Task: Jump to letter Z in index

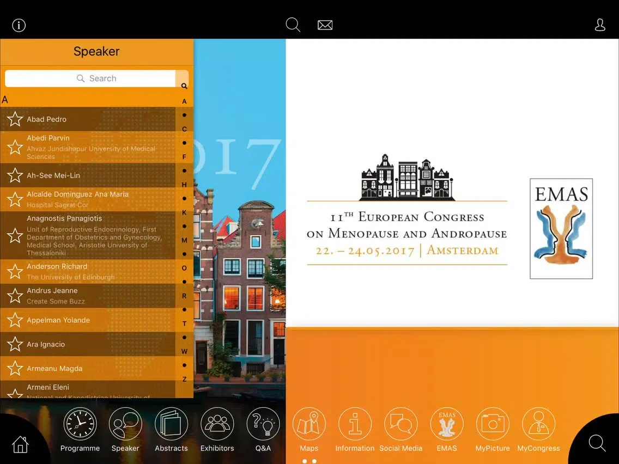Action: [x=184, y=379]
